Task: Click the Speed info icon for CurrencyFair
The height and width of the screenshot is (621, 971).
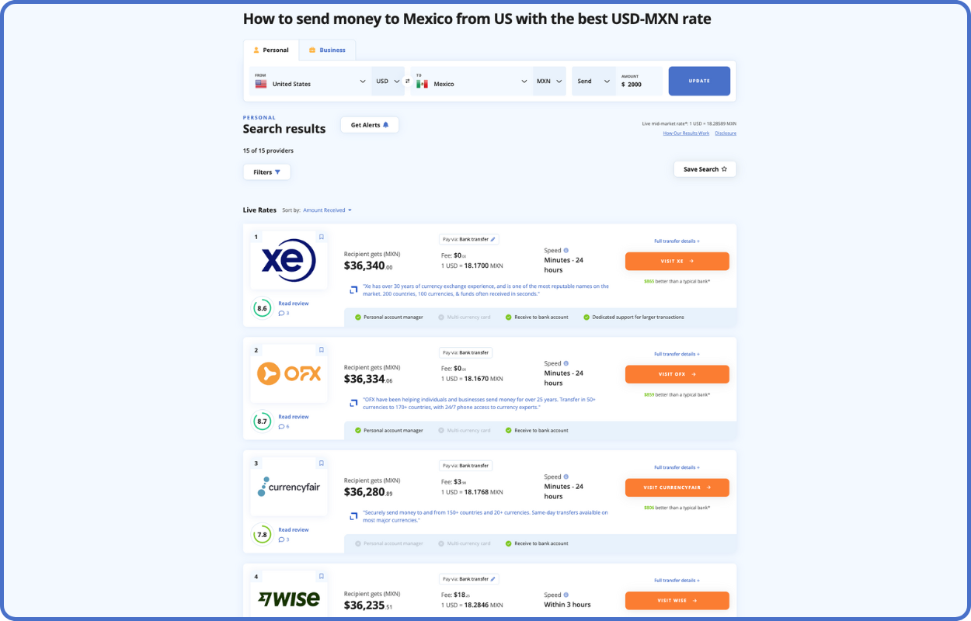Action: 566,477
